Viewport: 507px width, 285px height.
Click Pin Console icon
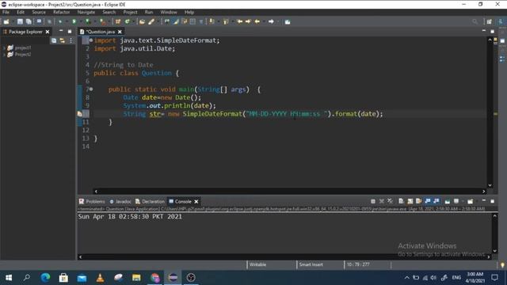click(x=447, y=201)
